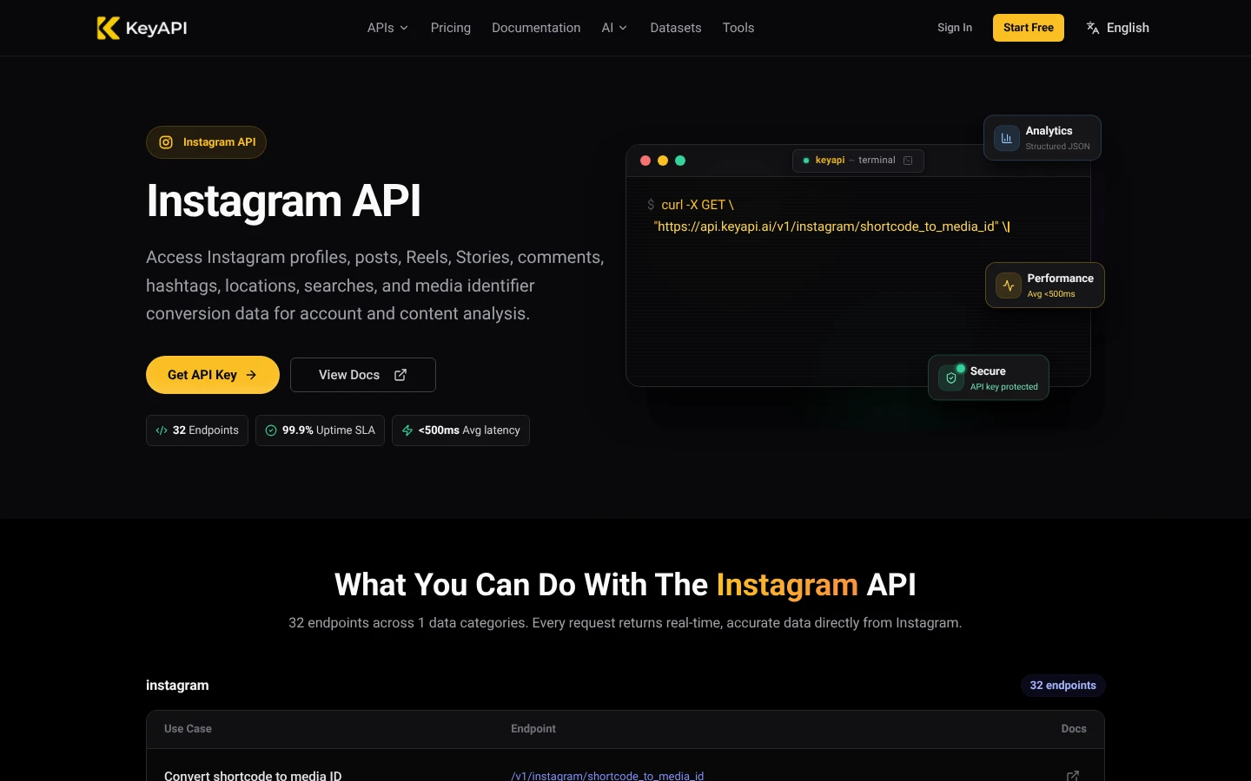Click the 99.9% Uptime SLA stat chip
Image resolution: width=1251 pixels, height=781 pixels.
click(320, 430)
